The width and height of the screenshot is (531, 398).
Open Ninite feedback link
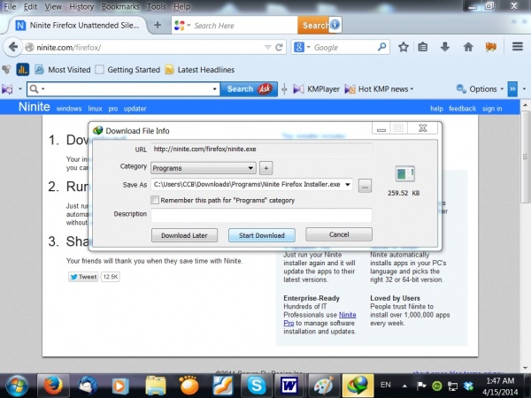point(462,109)
